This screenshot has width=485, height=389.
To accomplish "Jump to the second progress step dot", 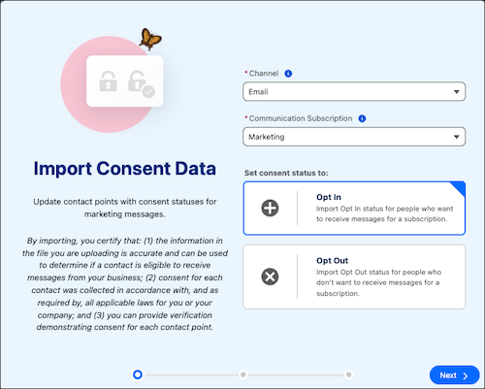I will [x=242, y=374].
